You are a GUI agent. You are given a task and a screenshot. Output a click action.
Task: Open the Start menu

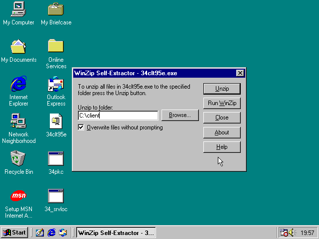pyautogui.click(x=14, y=233)
